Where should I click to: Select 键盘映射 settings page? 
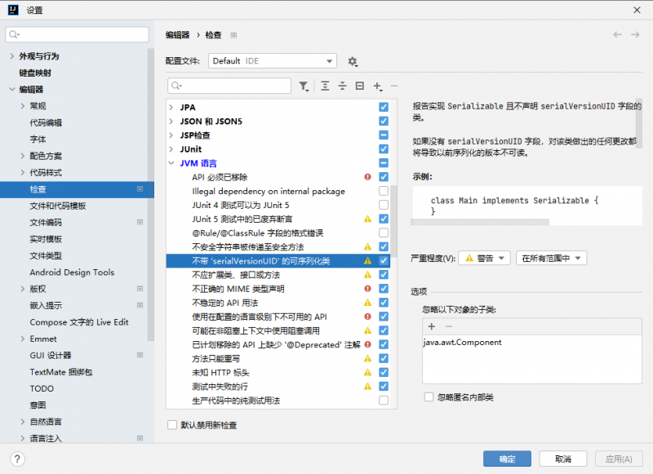[x=35, y=73]
